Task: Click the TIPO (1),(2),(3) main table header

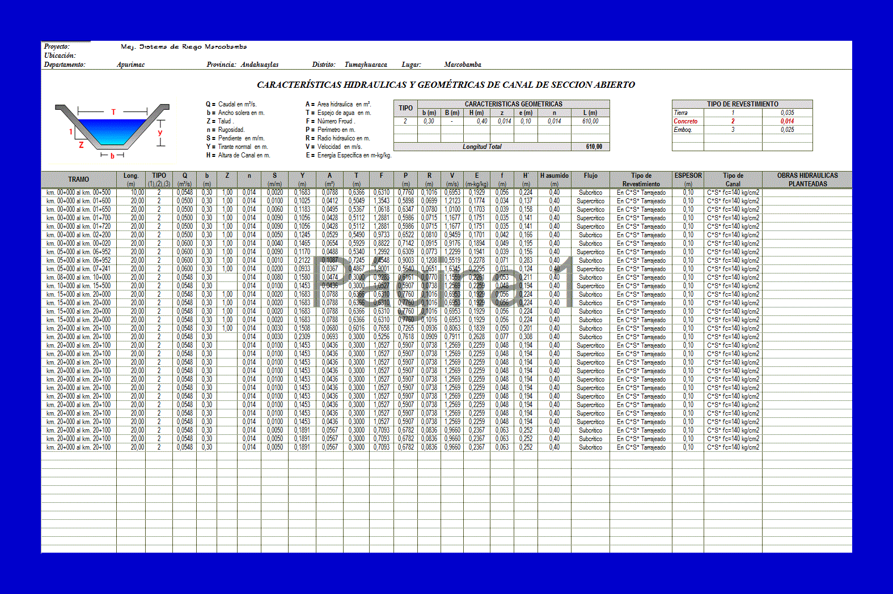Action: coord(159,180)
